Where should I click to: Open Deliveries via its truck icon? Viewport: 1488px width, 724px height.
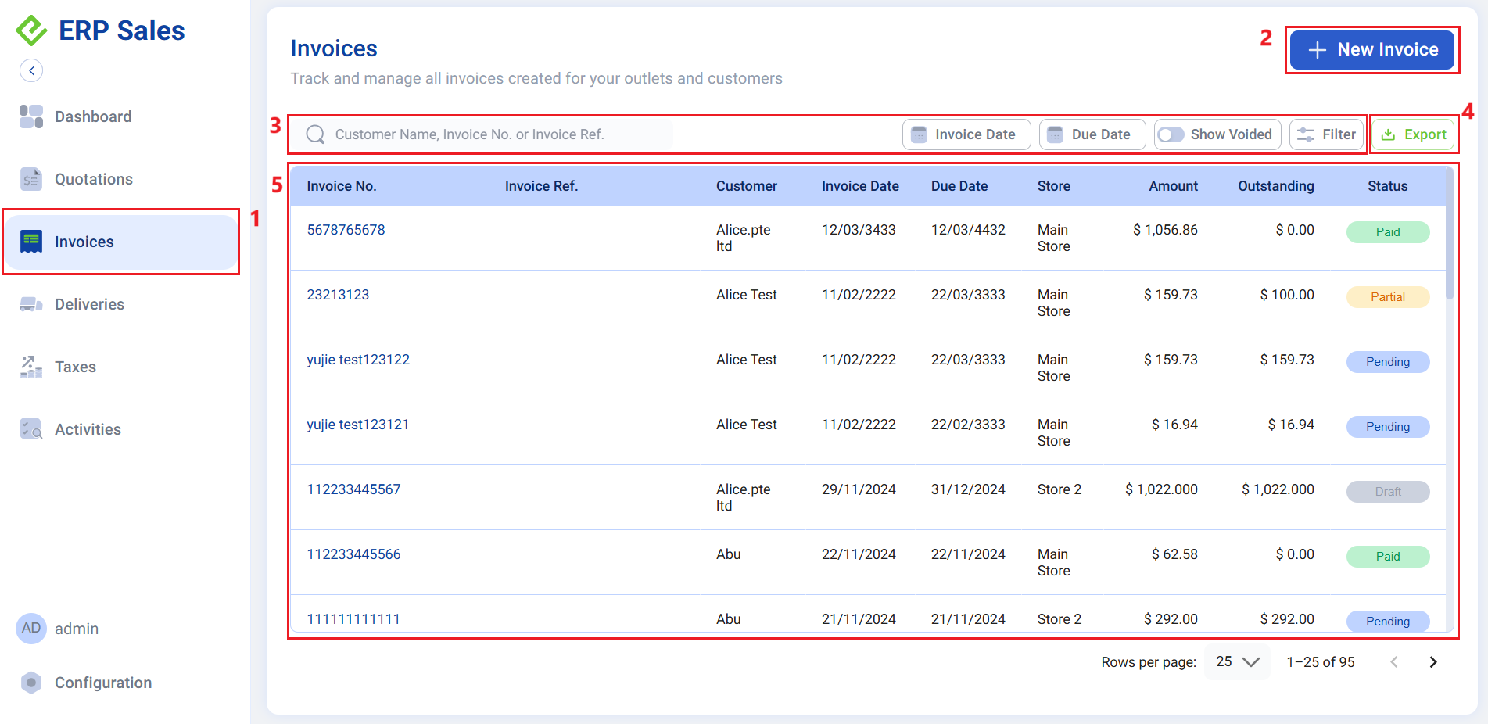pos(30,303)
